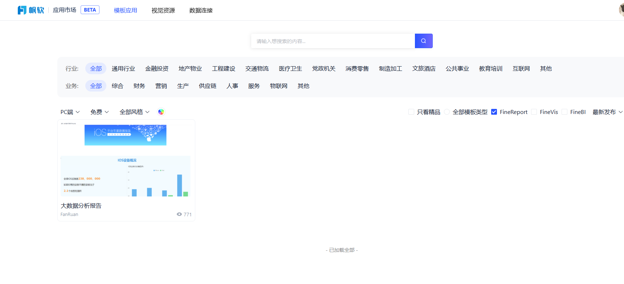Image resolution: width=624 pixels, height=284 pixels.
Task: Enable the 只看精品 checkbox
Action: [x=411, y=112]
